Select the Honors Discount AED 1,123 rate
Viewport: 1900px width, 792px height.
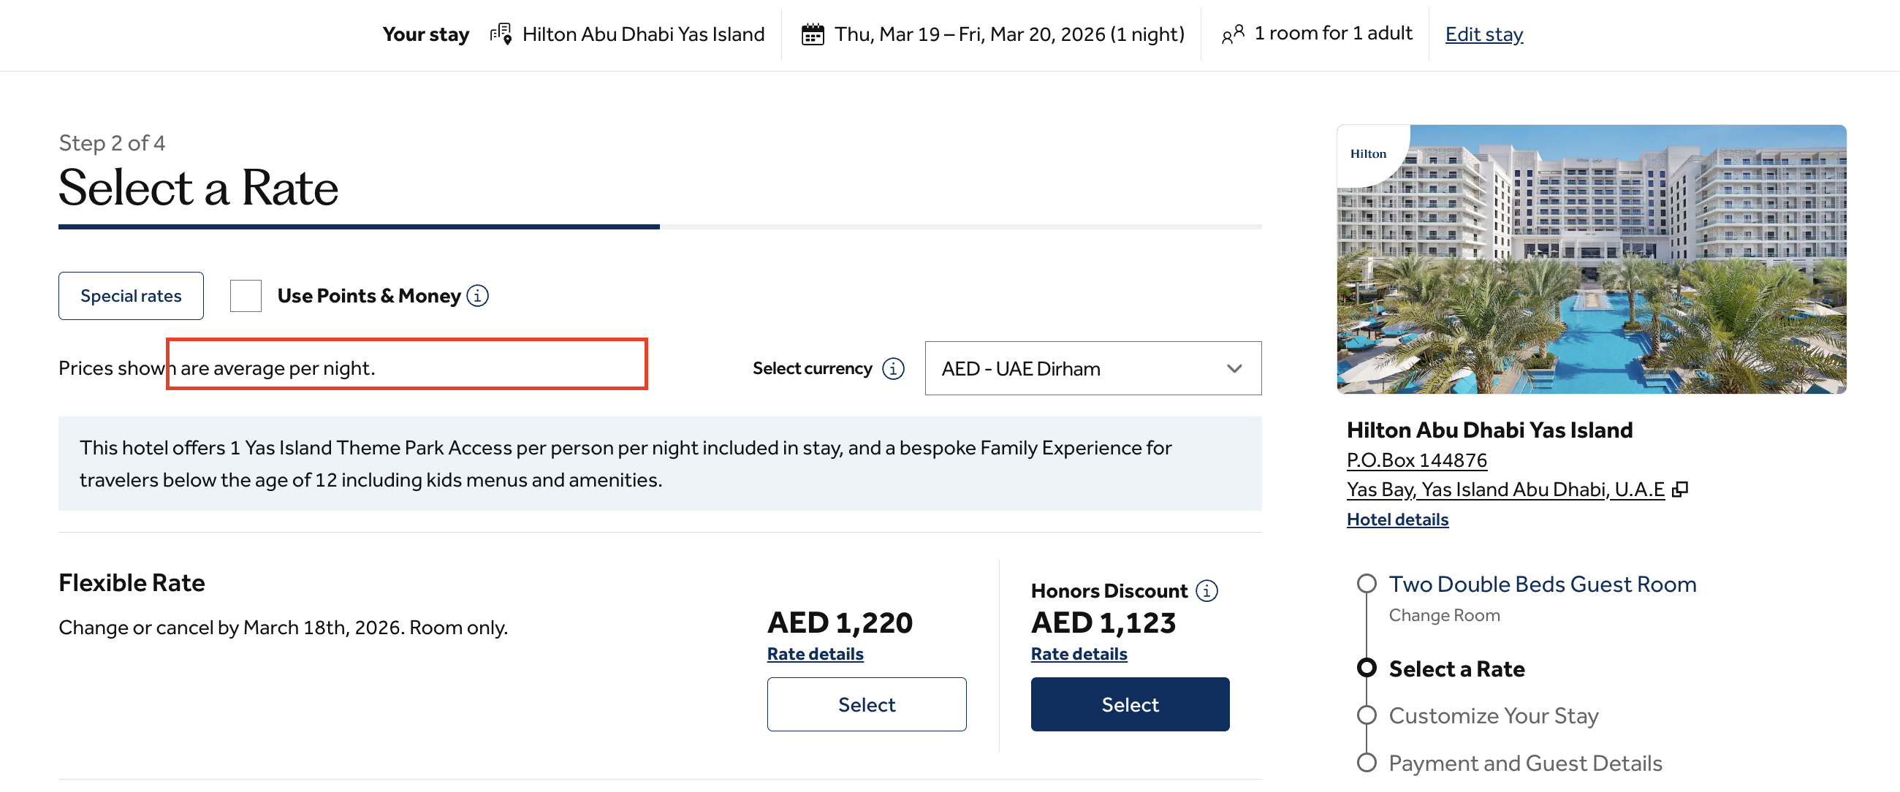(x=1129, y=704)
